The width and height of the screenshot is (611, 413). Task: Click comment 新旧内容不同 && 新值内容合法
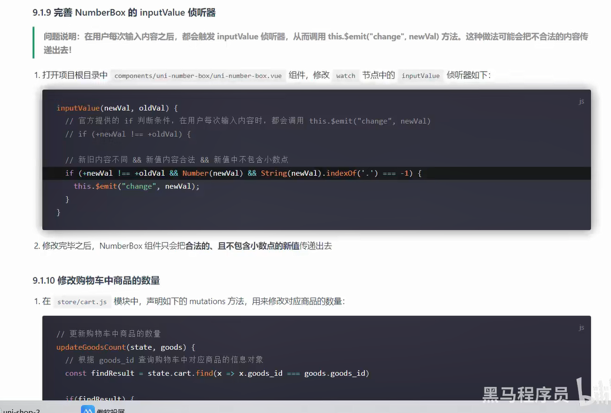(176, 159)
